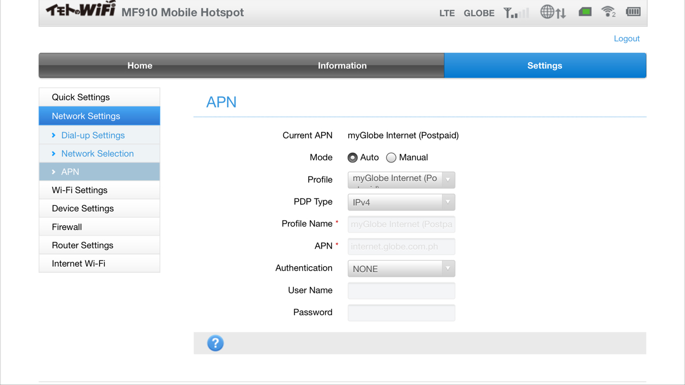Viewport: 685px width, 385px height.
Task: Click the signal strength bars icon
Action: click(516, 12)
